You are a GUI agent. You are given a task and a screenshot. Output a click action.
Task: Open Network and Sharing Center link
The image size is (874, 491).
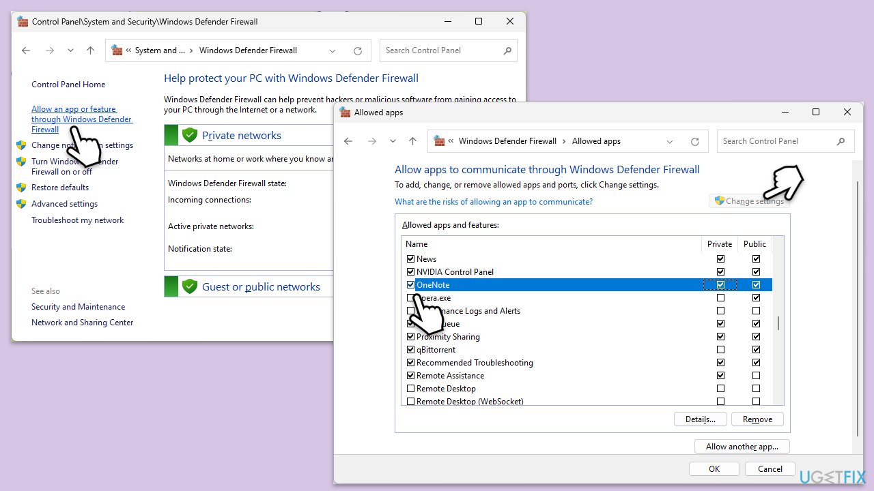[83, 323]
